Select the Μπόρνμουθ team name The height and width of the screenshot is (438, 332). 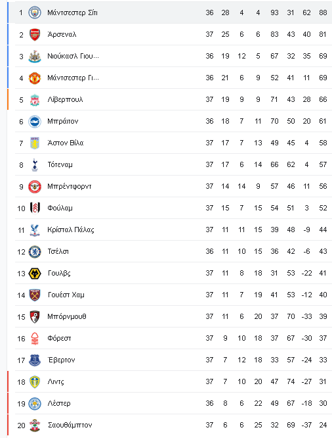tap(67, 316)
